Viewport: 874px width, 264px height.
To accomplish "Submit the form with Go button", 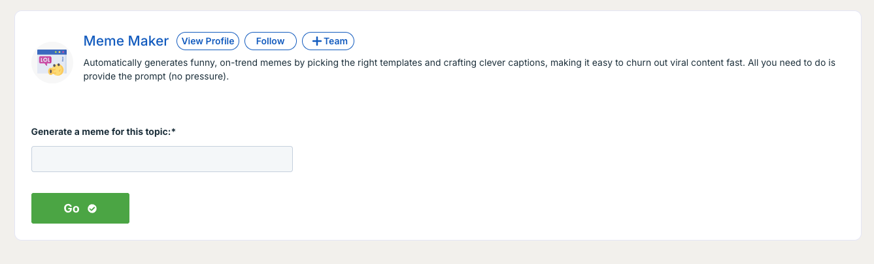I will point(80,209).
